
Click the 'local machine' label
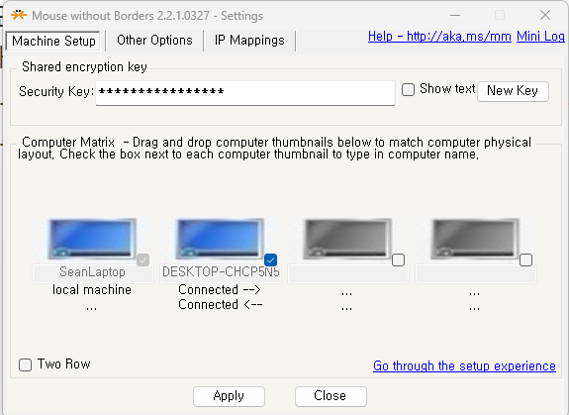coord(92,290)
